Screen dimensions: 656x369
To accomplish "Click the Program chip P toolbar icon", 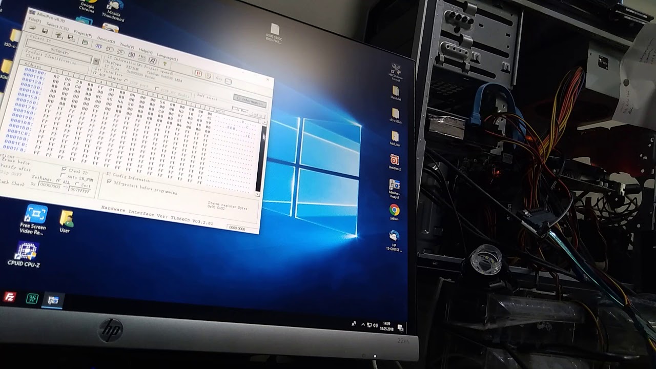I will click(198, 73).
